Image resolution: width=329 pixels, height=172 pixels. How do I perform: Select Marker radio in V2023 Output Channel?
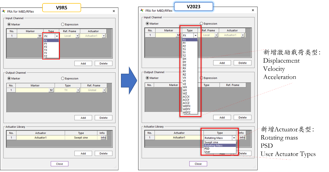pyautogui.click(x=147, y=78)
